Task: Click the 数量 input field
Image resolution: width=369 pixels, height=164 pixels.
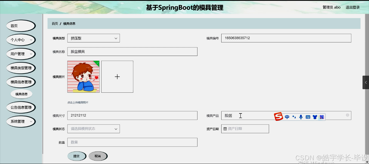Action: click(132, 142)
